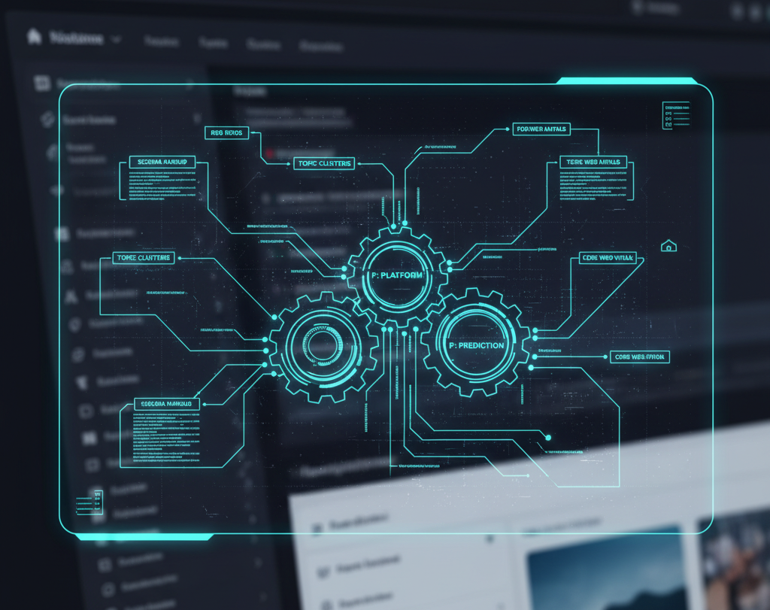This screenshot has width=770, height=610.
Task: Select the P: PREDICTION gear
Action: 476,344
